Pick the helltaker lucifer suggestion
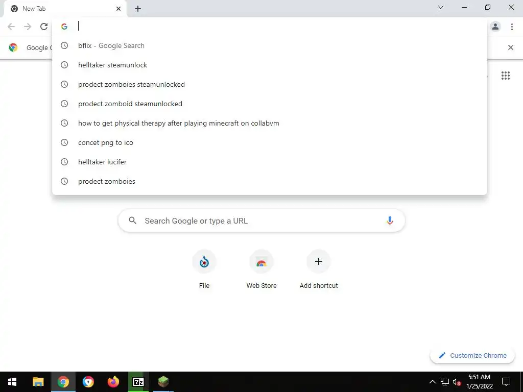 point(270,162)
